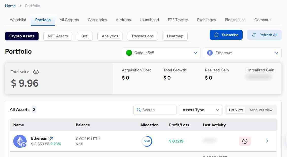Viewport: 287px width, 157px height.
Task: Select the Portfolio tab
Action: 43,20
